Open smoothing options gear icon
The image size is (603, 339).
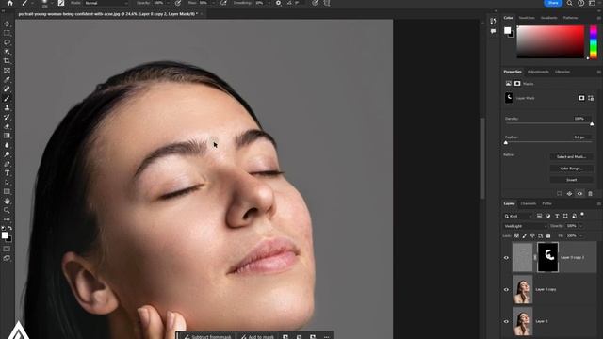pos(278,3)
